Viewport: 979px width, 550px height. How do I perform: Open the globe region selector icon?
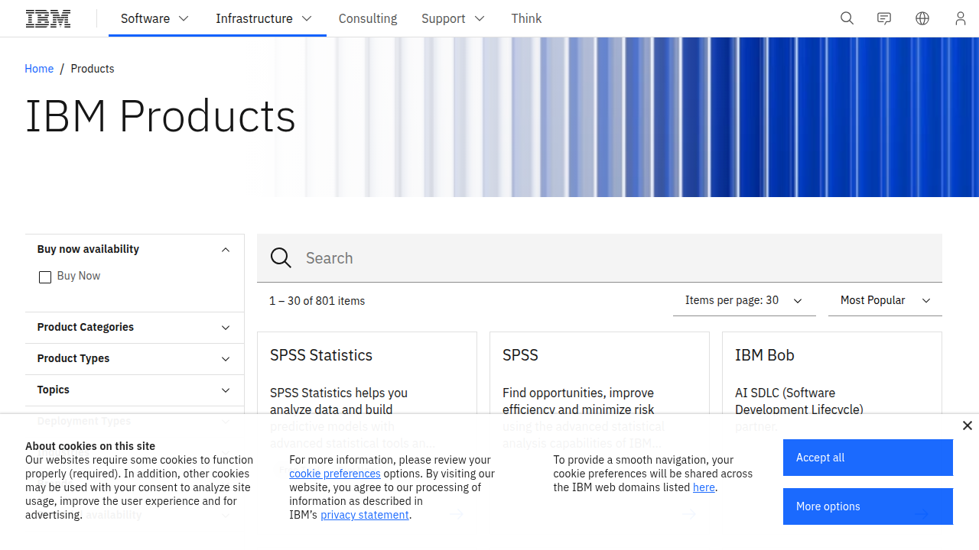tap(922, 18)
